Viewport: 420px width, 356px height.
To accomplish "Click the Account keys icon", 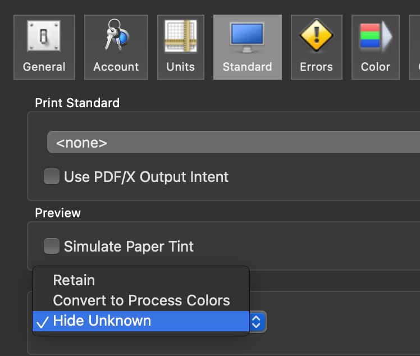I will (117, 35).
